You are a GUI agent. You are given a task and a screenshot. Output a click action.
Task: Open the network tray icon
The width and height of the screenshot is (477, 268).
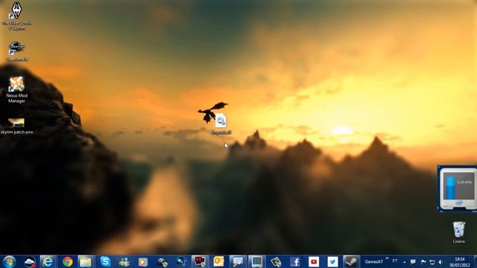pos(432,262)
